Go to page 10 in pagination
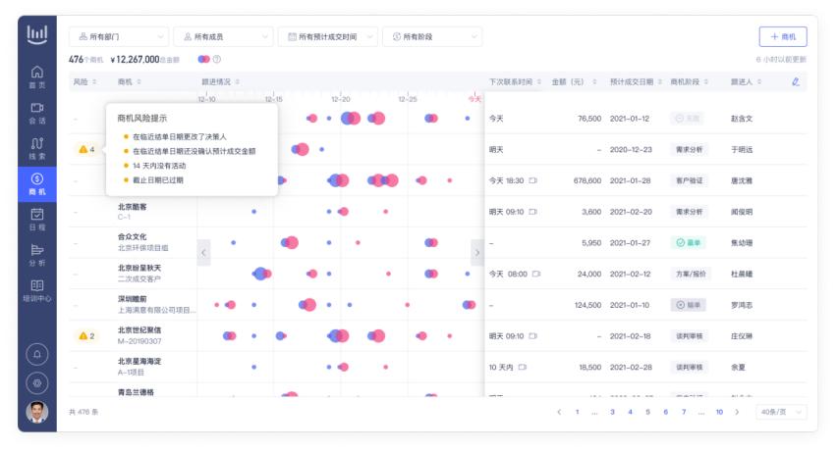 pyautogui.click(x=719, y=412)
